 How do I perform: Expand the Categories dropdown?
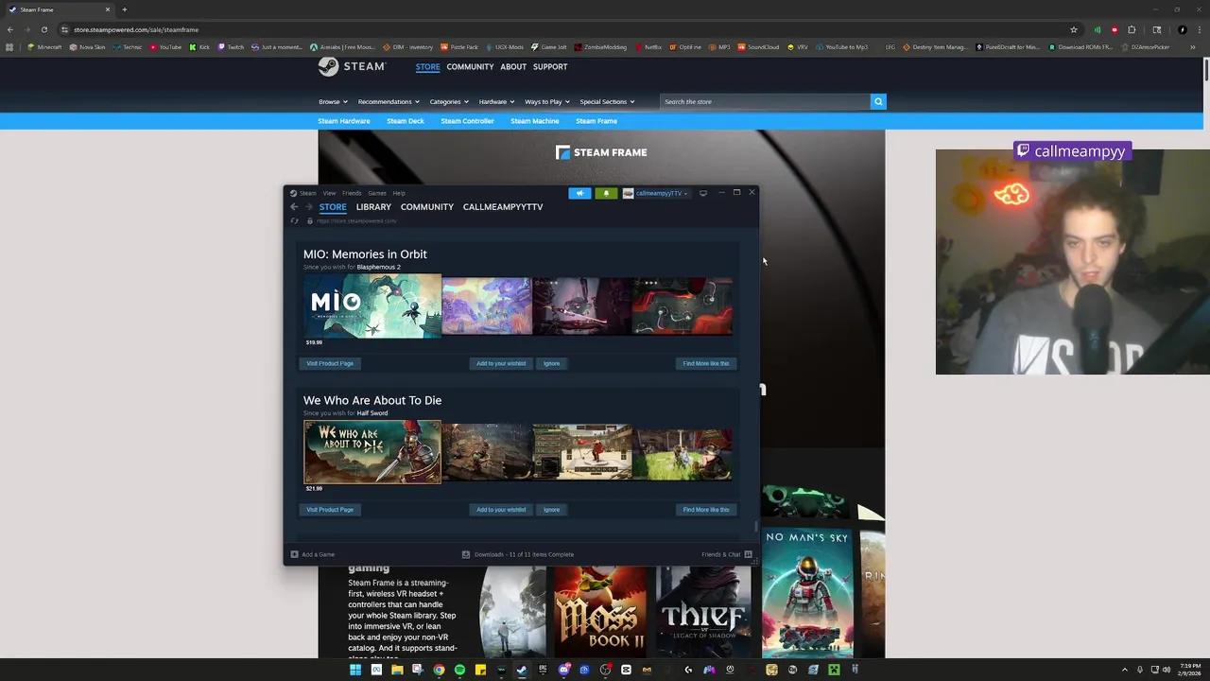pyautogui.click(x=449, y=101)
